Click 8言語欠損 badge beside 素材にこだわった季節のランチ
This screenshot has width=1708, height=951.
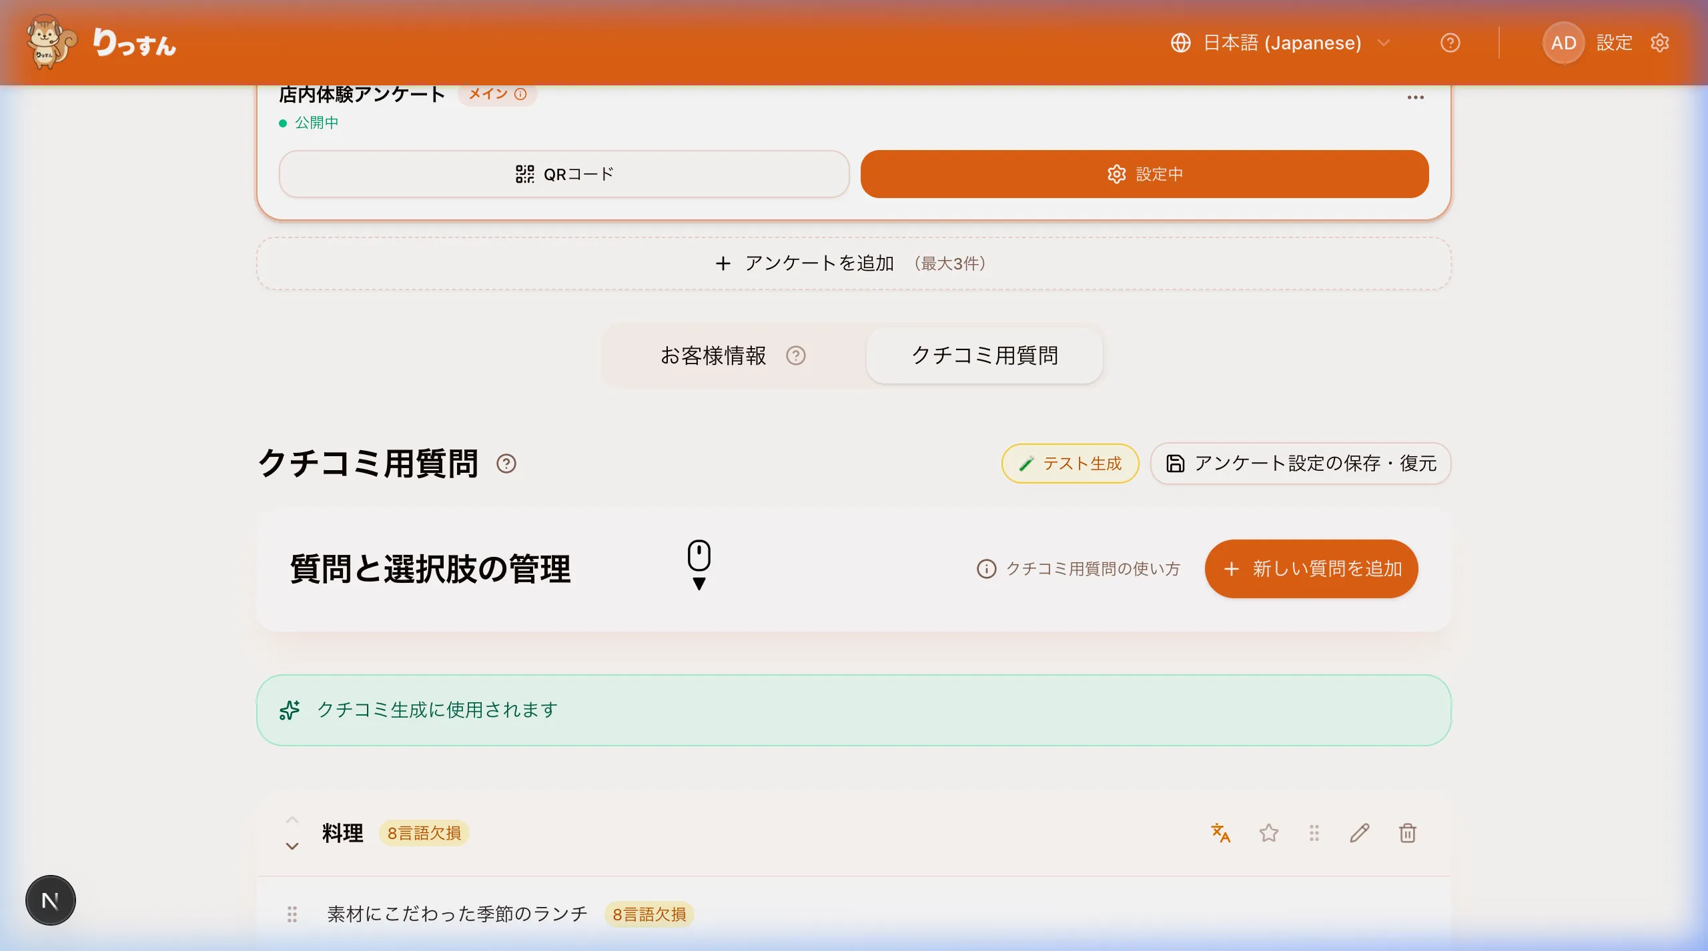pos(649,914)
